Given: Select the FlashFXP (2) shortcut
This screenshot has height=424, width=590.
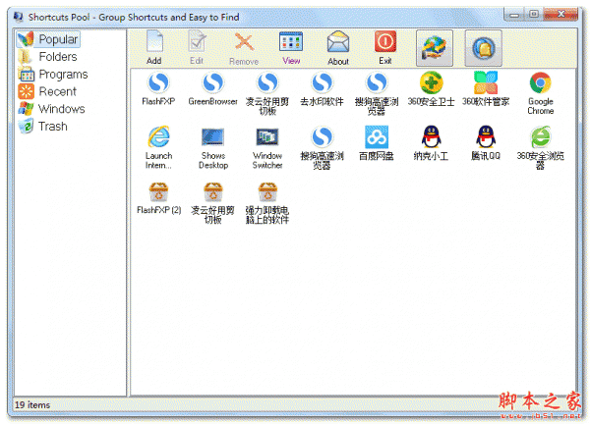Looking at the screenshot, I should coord(158,198).
